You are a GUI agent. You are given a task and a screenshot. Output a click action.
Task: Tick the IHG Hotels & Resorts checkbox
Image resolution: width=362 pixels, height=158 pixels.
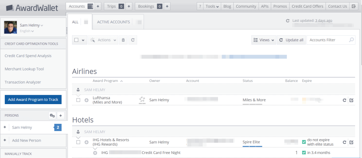coord(78,142)
